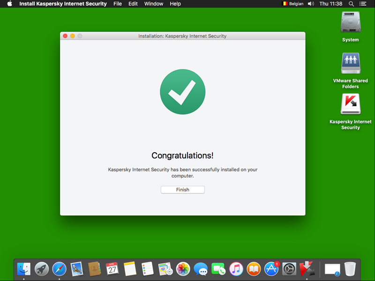
Task: Open the volume control in menu bar
Action: (311, 4)
